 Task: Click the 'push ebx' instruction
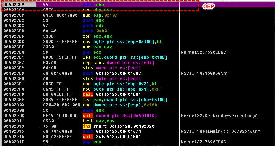pos(93,20)
